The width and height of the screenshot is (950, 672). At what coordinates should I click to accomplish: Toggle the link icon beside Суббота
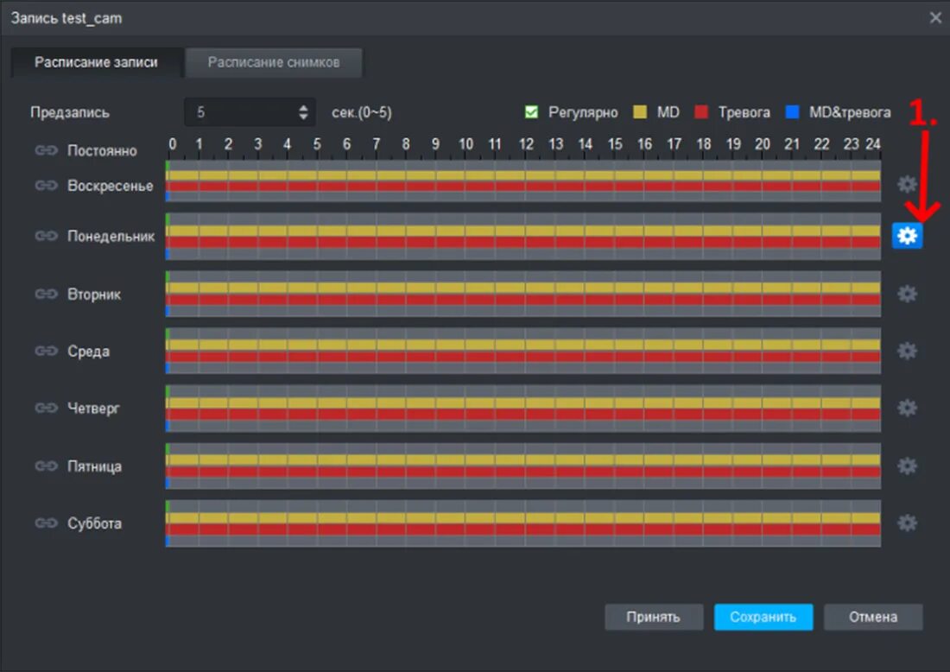[46, 523]
